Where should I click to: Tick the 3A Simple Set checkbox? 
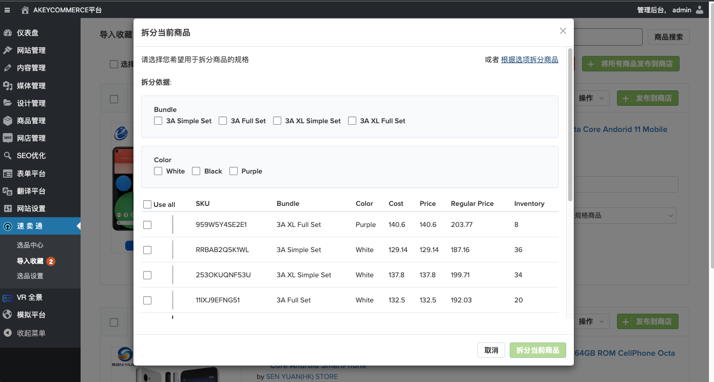click(158, 121)
